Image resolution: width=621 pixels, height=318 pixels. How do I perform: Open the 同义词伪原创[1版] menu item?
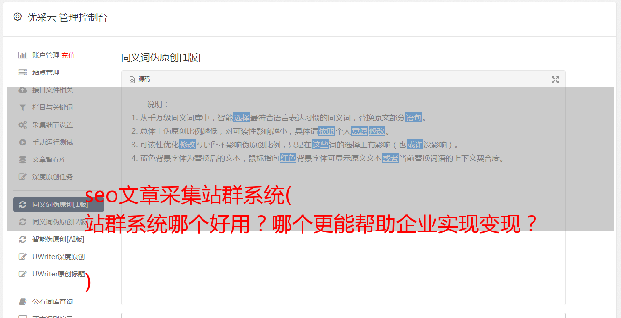(x=58, y=204)
